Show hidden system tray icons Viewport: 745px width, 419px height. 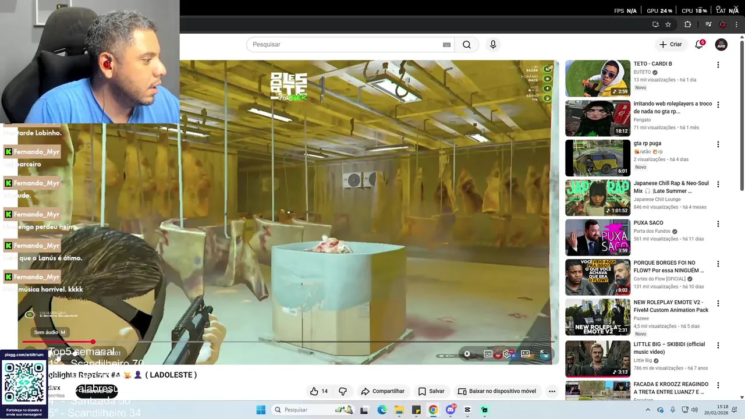(x=648, y=410)
